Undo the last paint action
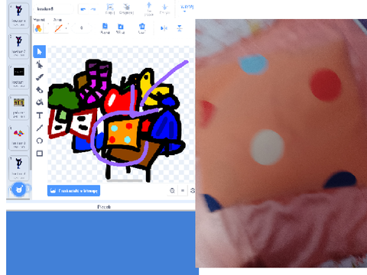The height and width of the screenshot is (275, 367). [x=83, y=9]
